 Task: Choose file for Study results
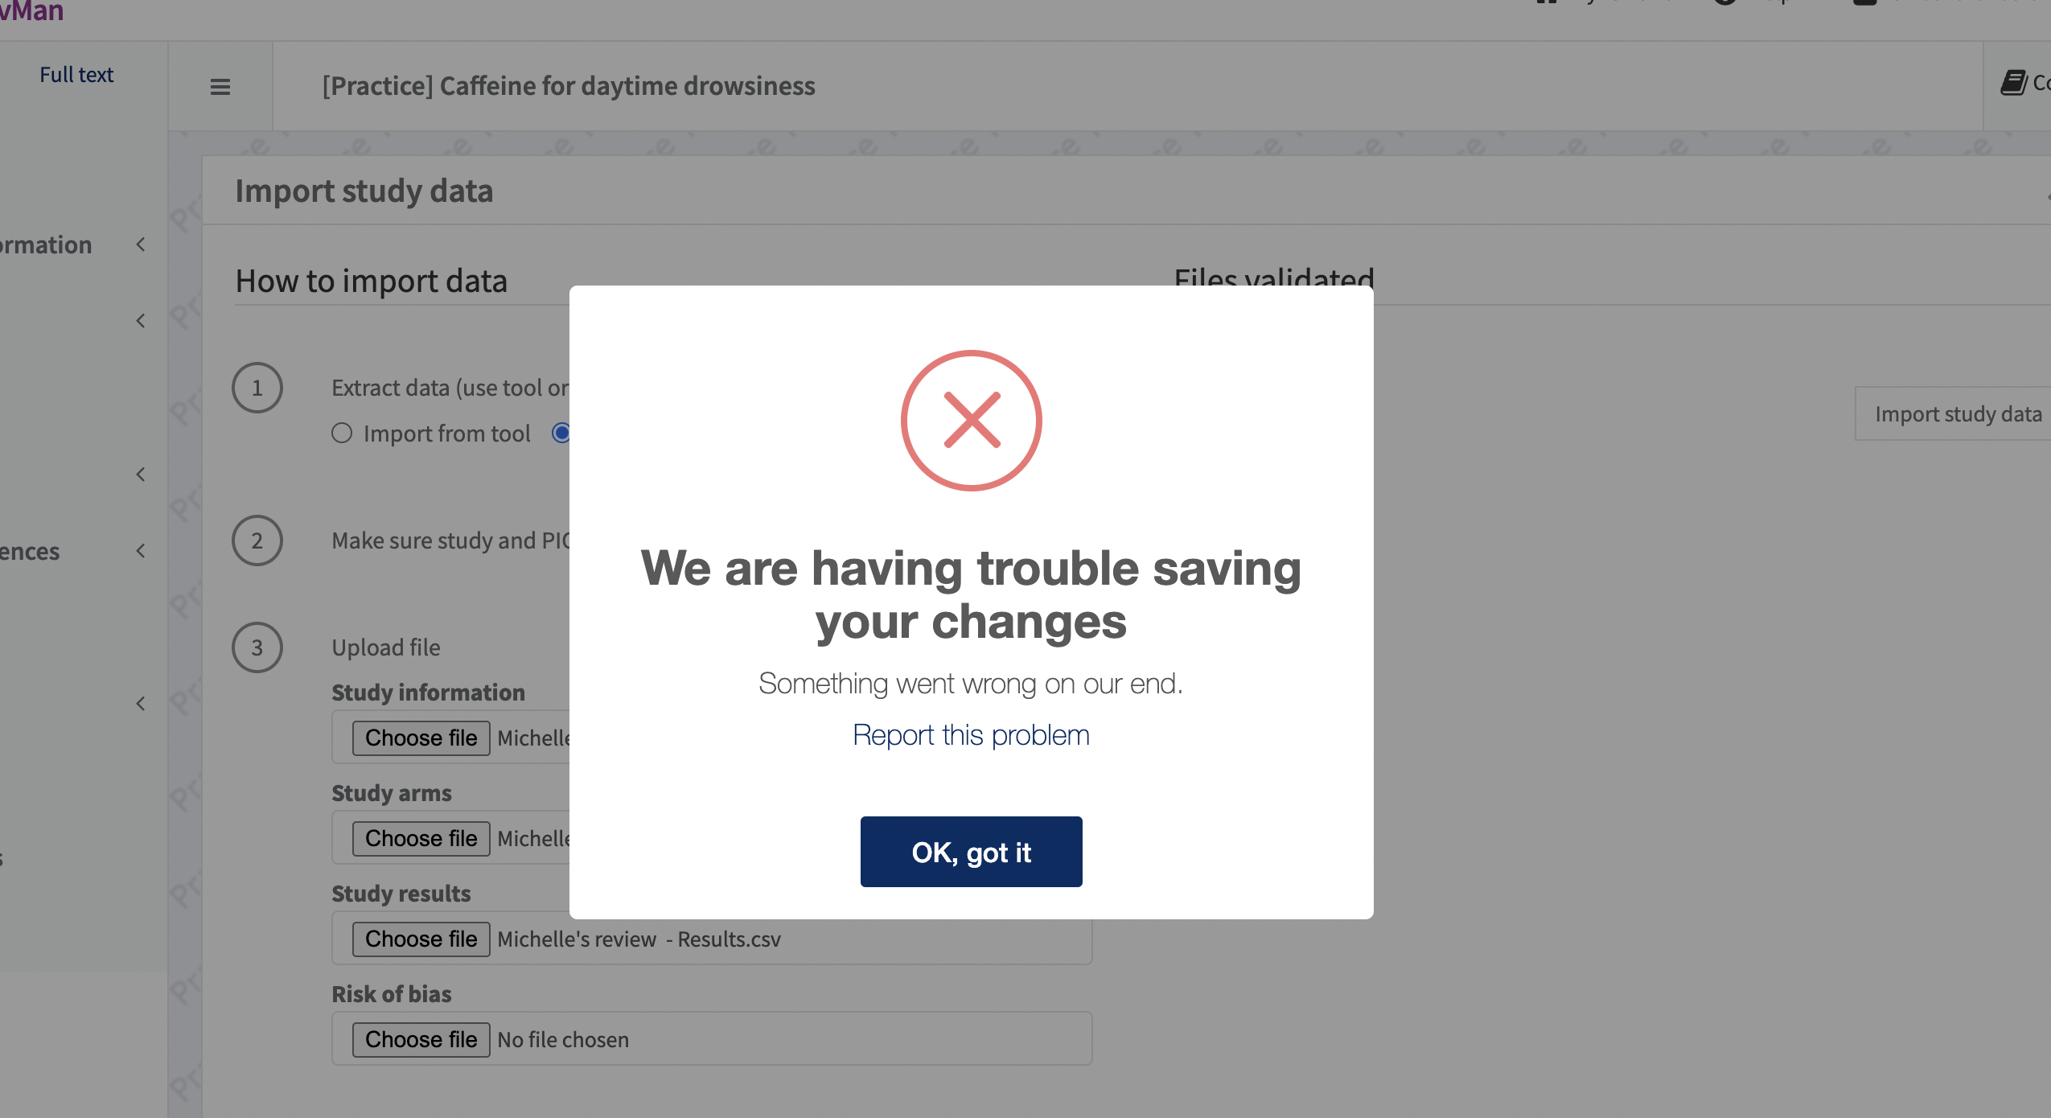[421, 939]
